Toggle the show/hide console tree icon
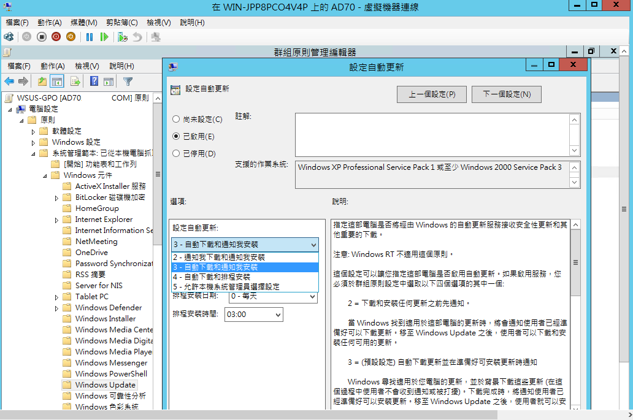The width and height of the screenshot is (633, 420). (x=57, y=82)
